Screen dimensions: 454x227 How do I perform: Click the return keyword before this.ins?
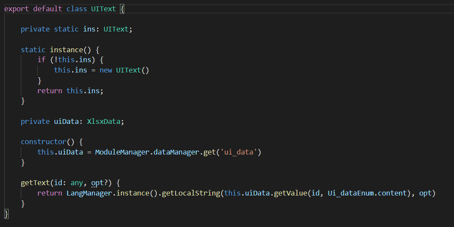(x=50, y=91)
